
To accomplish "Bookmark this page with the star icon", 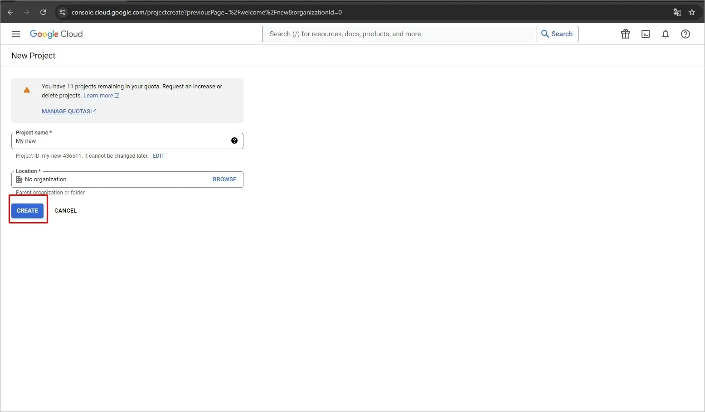I will point(692,12).
